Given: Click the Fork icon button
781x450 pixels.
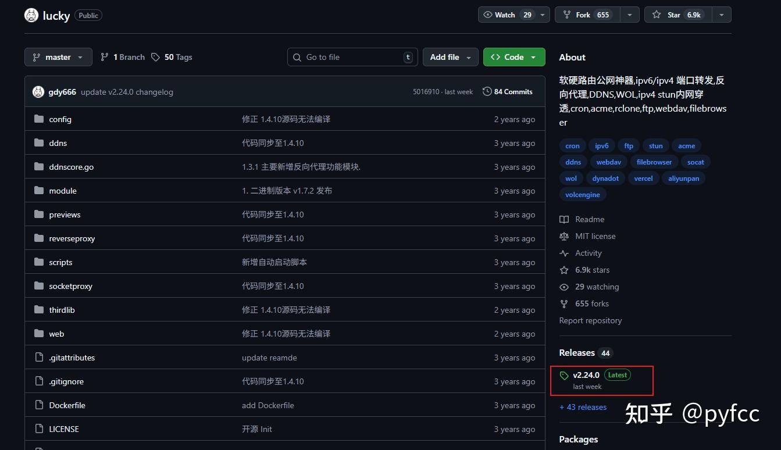Looking at the screenshot, I should pyautogui.click(x=566, y=15).
